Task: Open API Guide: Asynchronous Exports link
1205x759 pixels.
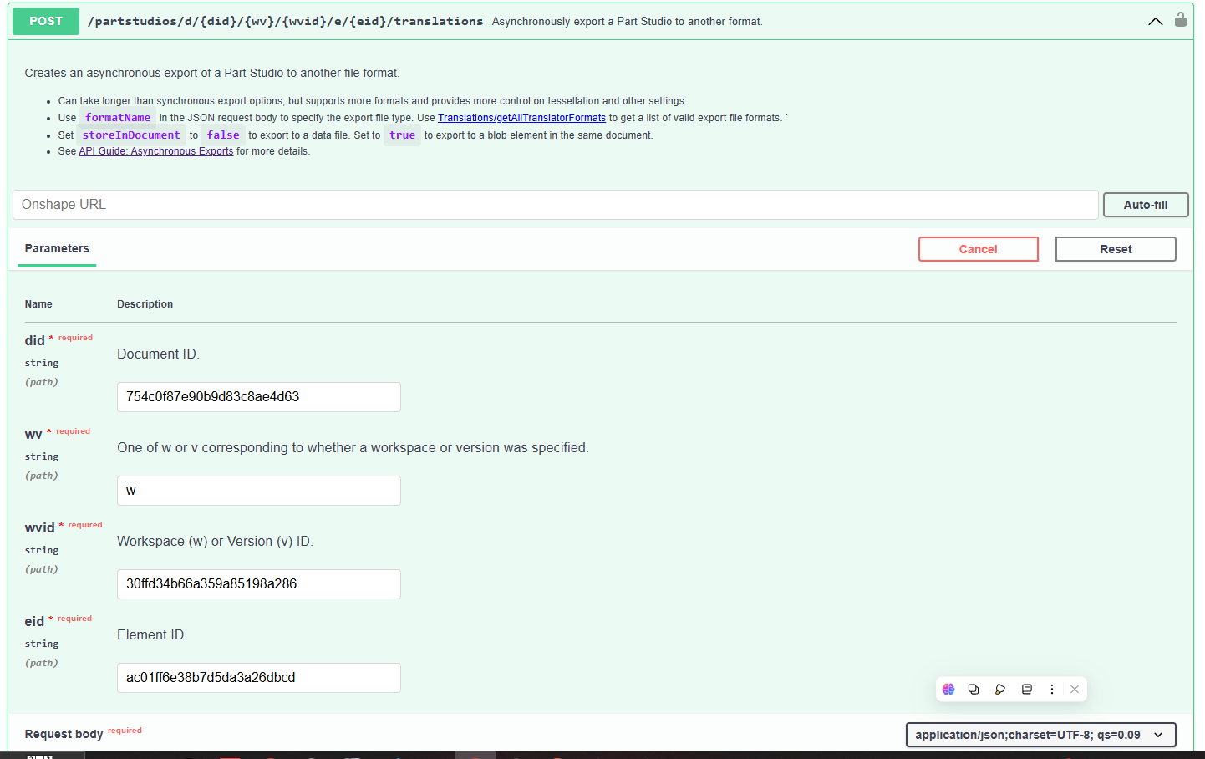Action: pyautogui.click(x=156, y=151)
